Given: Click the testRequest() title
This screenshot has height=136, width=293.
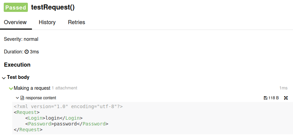Looking at the screenshot, I should (53, 7).
